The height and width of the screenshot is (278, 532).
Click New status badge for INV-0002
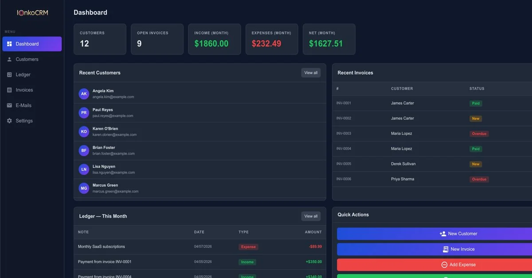476,118
